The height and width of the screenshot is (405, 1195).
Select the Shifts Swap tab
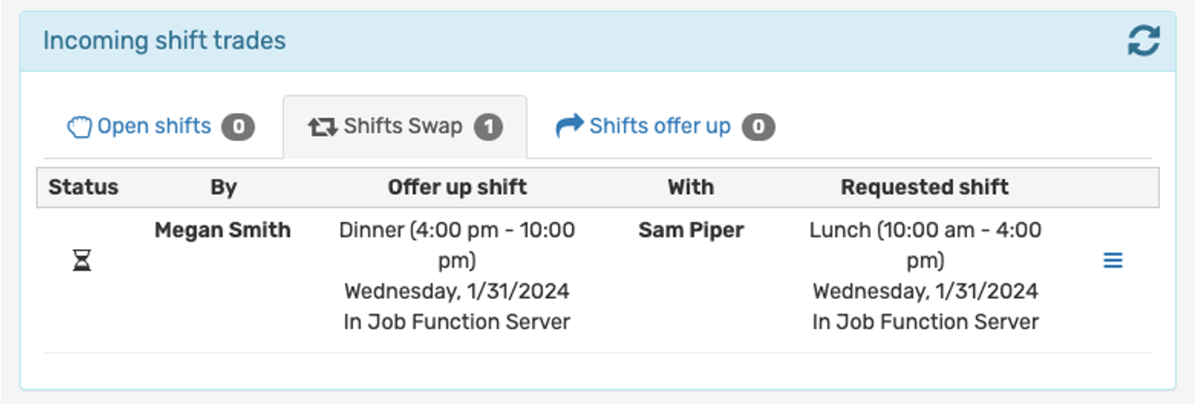point(404,127)
